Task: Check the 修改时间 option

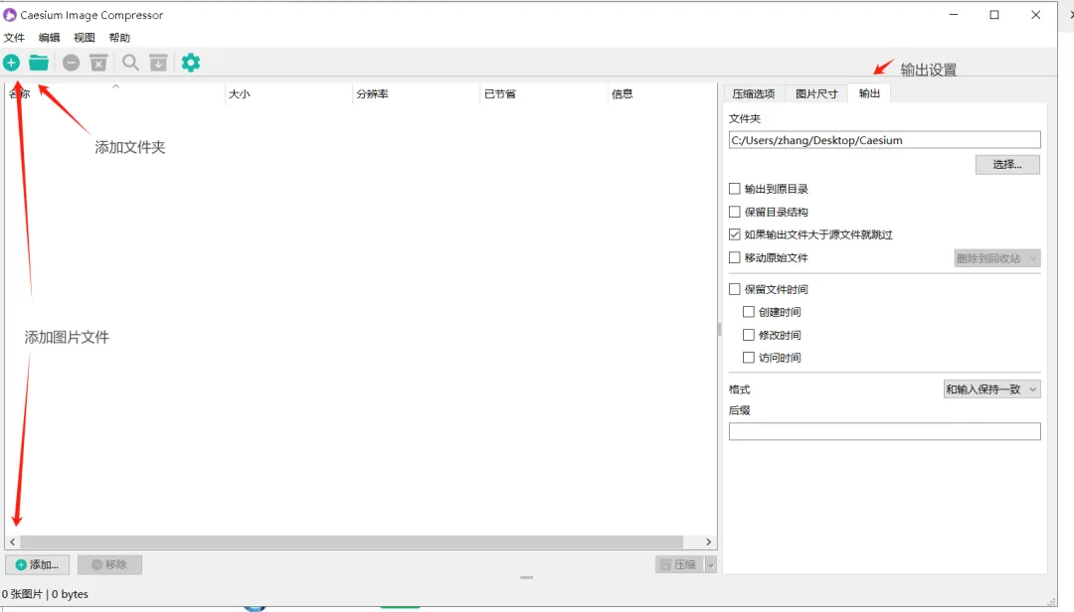Action: (749, 335)
